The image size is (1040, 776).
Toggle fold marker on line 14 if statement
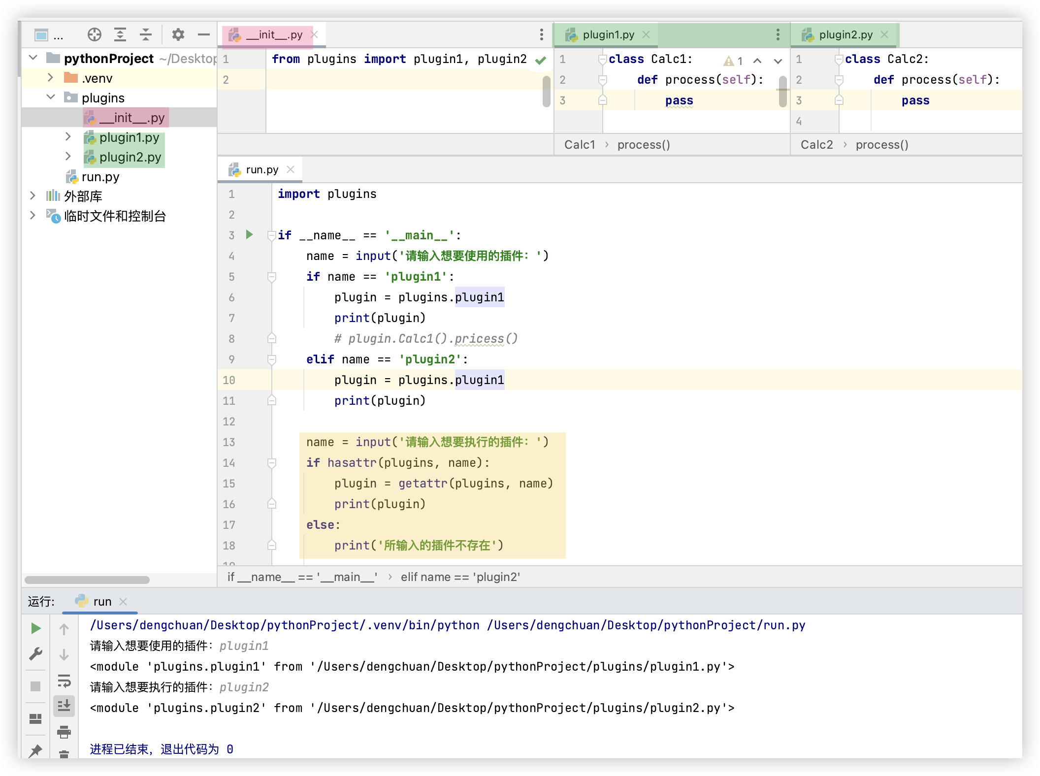tap(271, 463)
